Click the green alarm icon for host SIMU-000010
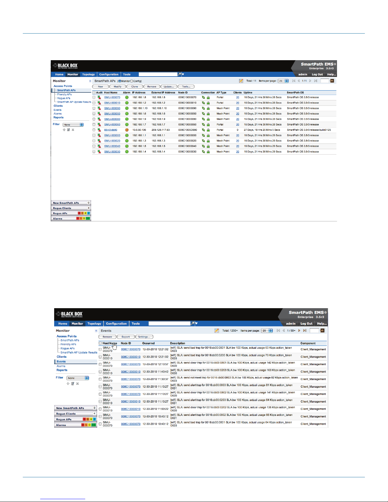 (x=127, y=103)
